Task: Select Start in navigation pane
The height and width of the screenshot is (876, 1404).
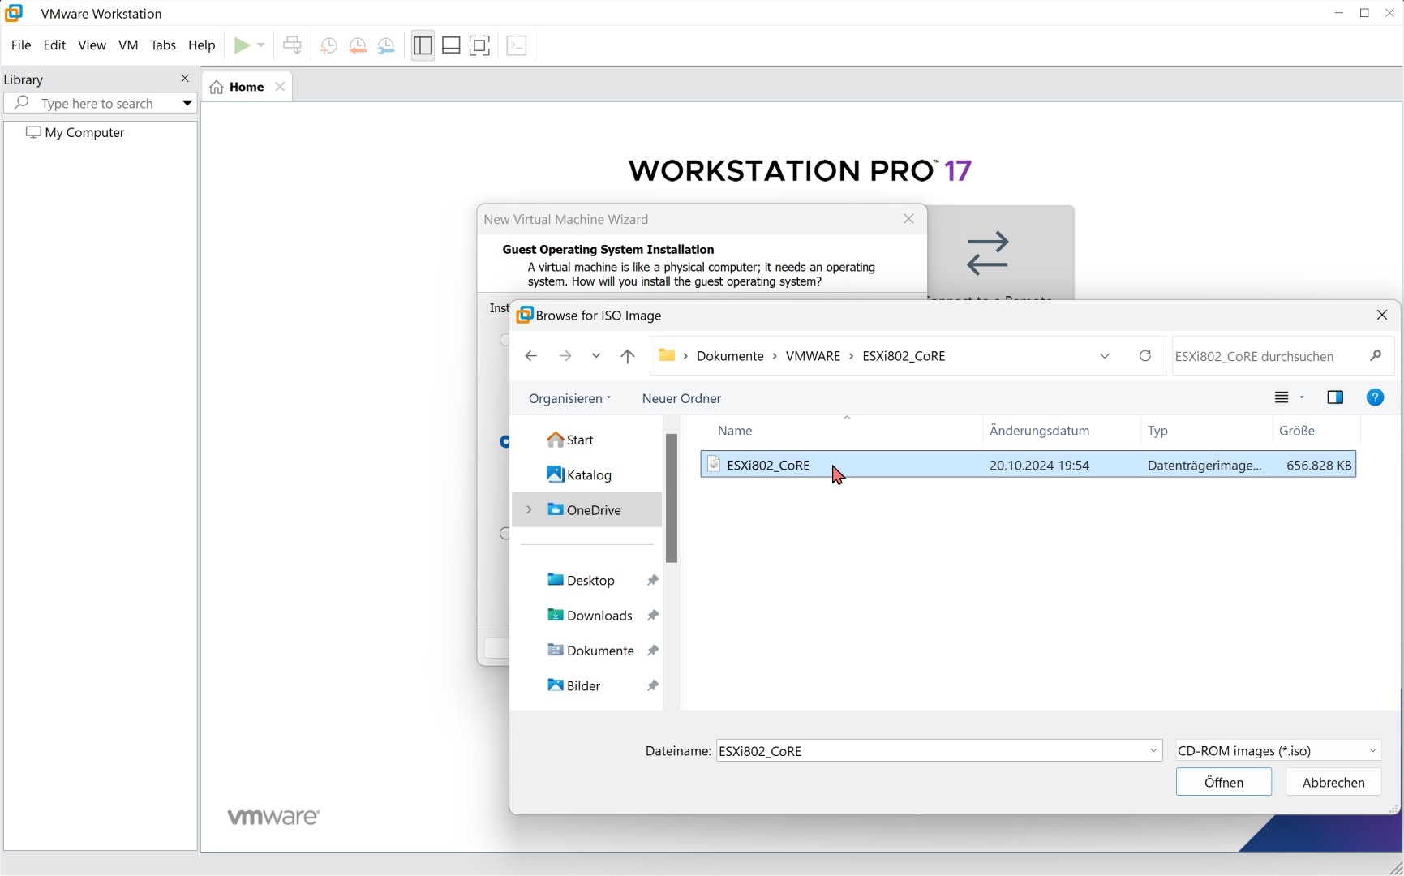Action: (x=571, y=440)
